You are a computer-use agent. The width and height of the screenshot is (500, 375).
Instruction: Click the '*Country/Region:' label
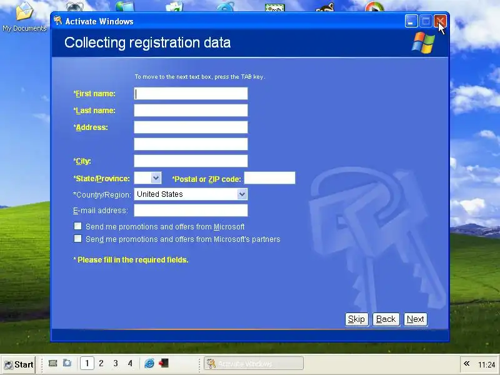[x=102, y=195]
